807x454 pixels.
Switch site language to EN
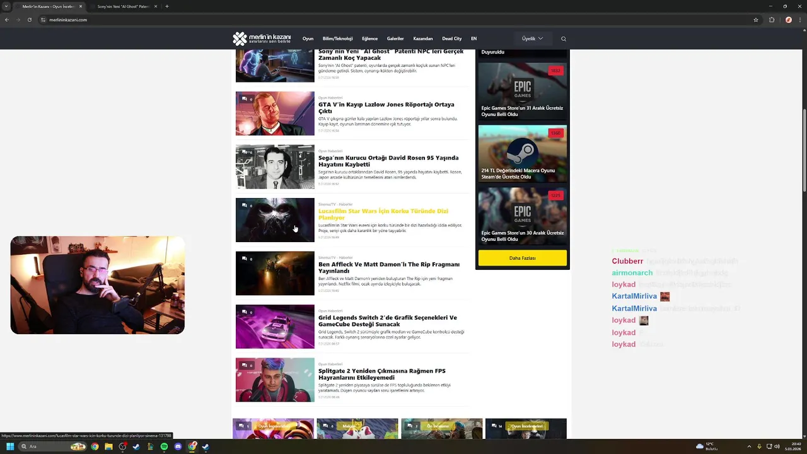[x=473, y=38]
